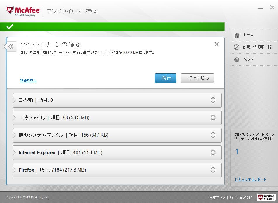
Task: Select the Internet Explorer item label
Action: coord(37,152)
